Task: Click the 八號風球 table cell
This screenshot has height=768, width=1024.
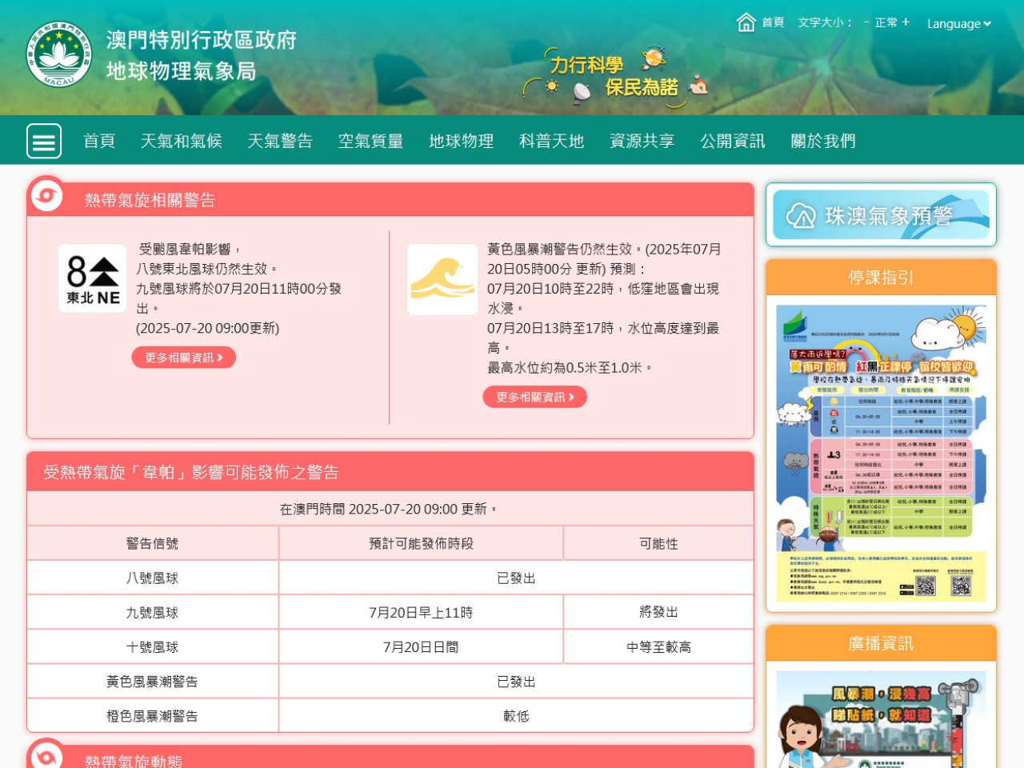Action: tap(153, 578)
